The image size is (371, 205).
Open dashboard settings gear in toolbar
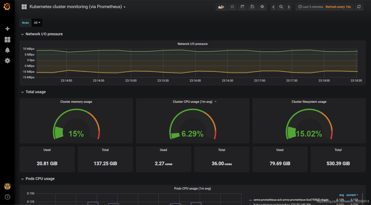click(262, 7)
